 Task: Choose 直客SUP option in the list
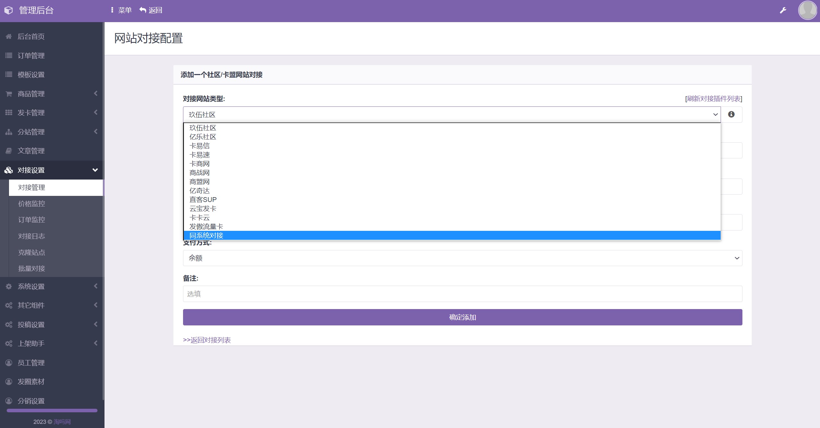(x=203, y=199)
